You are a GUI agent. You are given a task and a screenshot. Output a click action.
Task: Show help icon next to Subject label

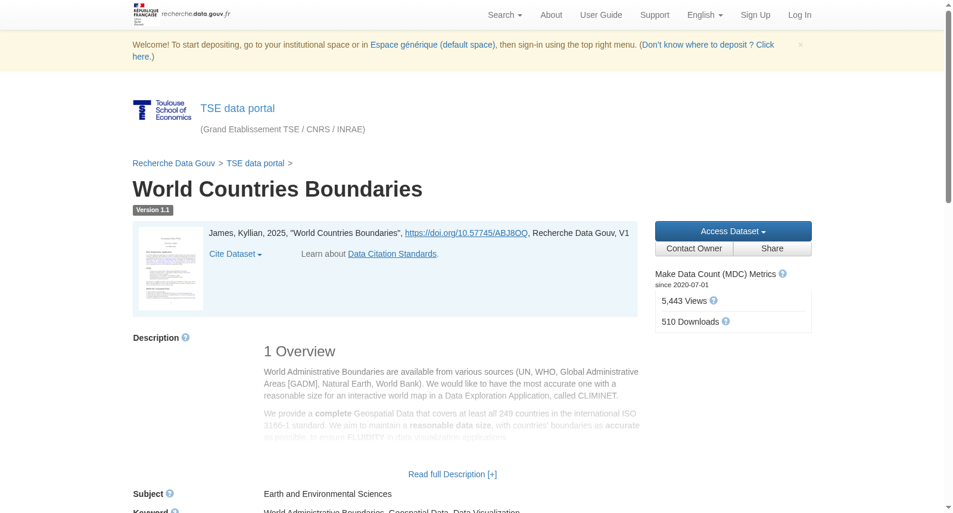pos(170,493)
